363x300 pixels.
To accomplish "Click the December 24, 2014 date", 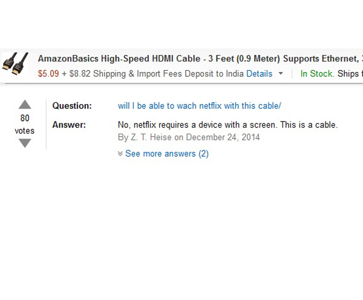I will [x=223, y=137].
